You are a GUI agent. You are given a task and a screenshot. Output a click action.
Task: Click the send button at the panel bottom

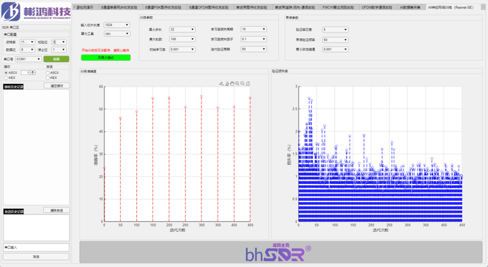click(36, 257)
